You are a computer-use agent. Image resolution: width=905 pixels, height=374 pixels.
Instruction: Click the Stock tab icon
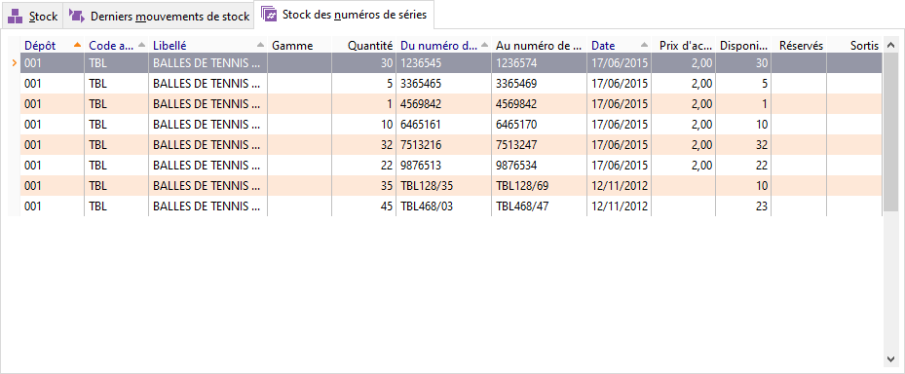click(16, 17)
